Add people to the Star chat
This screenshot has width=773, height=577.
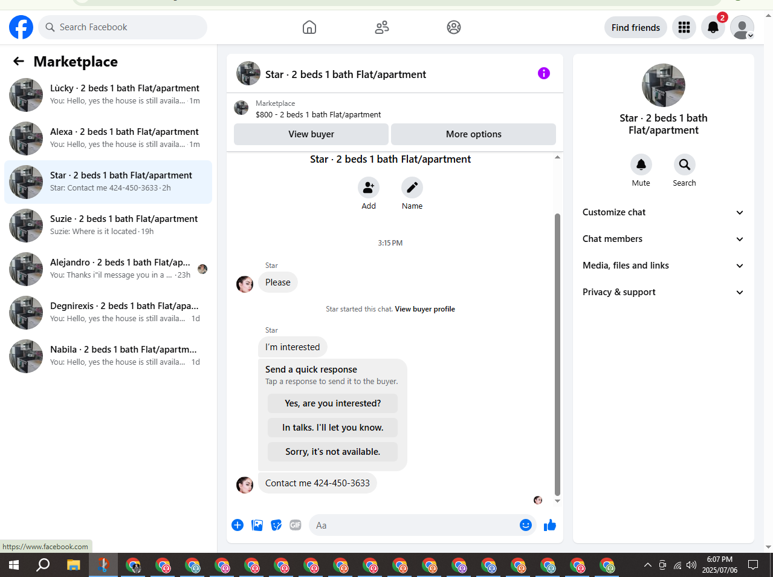tap(369, 187)
